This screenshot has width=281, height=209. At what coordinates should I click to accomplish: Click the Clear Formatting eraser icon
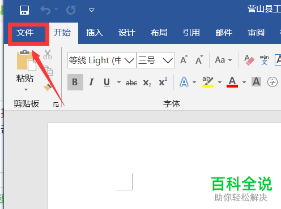(249, 60)
